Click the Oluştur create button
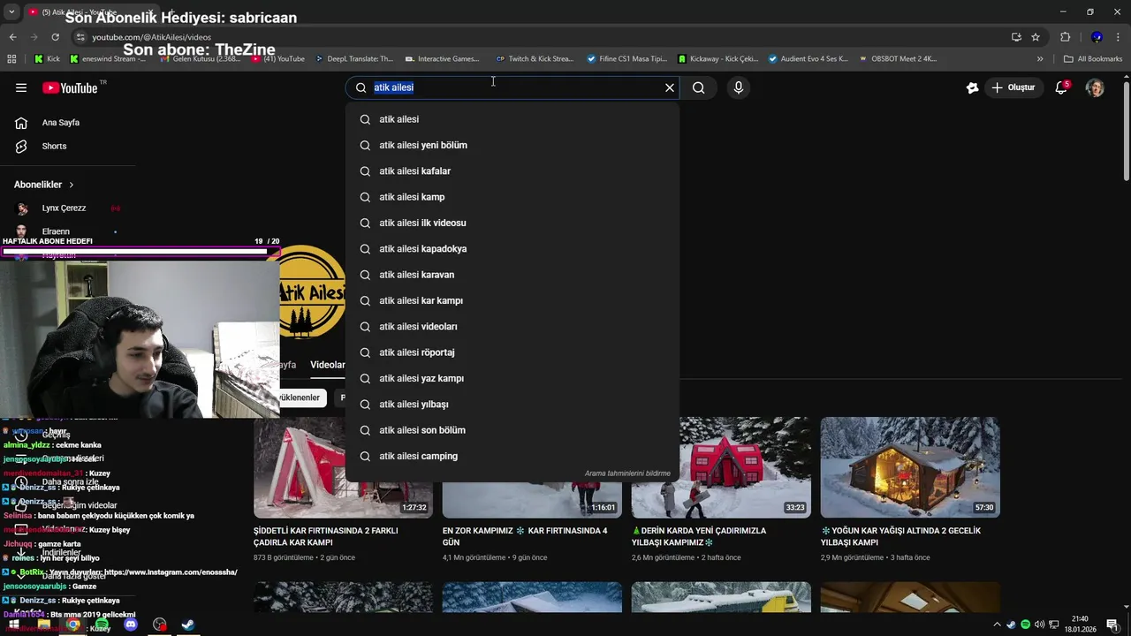 coord(1013,87)
